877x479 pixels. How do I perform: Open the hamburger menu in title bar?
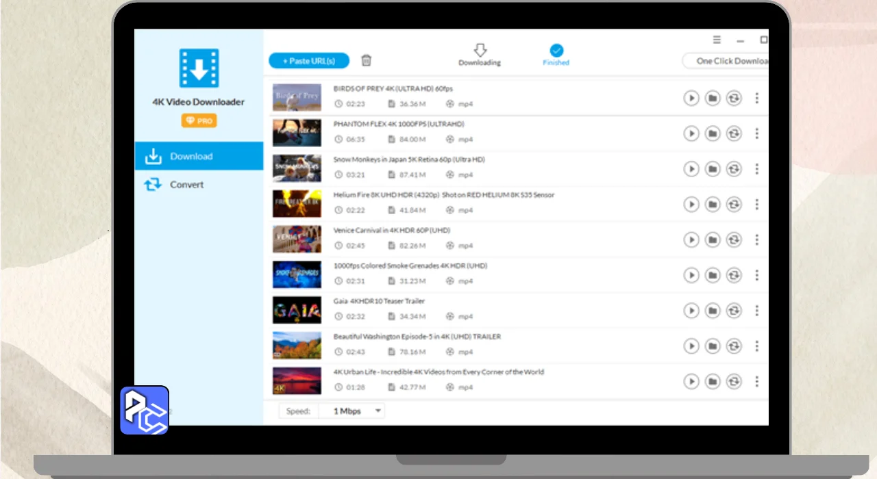[x=717, y=40]
